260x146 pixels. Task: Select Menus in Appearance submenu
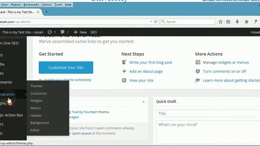point(35,108)
